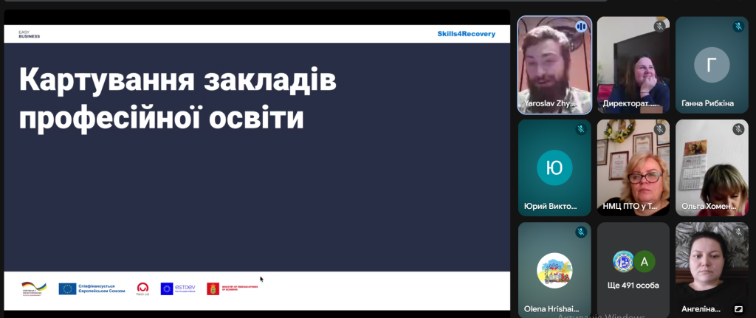Viewport: 756px width, 318px height.
Task: Click the speaking indicator on Yaroslav's tile
Action: [x=581, y=27]
